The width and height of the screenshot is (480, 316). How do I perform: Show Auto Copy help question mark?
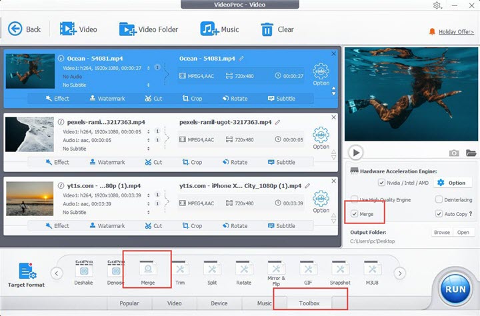coord(471,214)
